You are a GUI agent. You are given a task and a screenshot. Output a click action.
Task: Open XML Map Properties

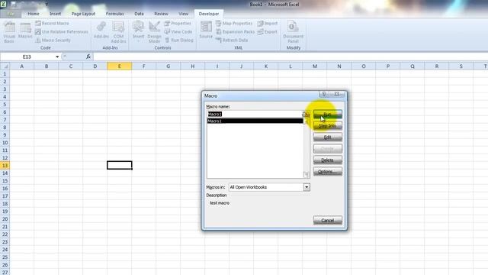tap(234, 24)
